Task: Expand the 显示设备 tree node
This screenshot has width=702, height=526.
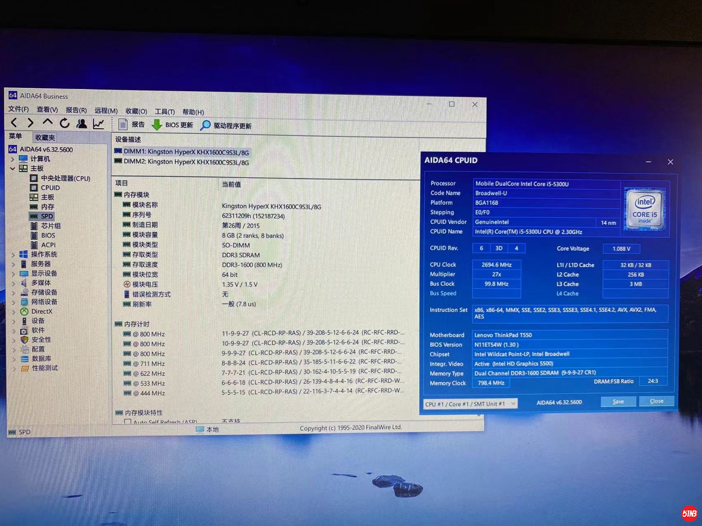Action: pos(13,274)
